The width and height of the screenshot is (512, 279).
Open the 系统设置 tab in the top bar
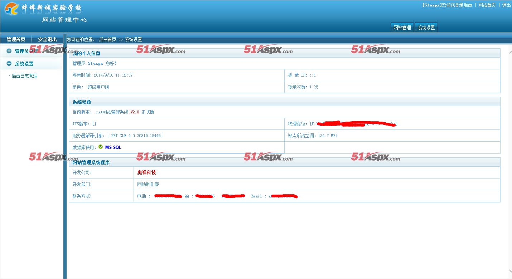[426, 28]
